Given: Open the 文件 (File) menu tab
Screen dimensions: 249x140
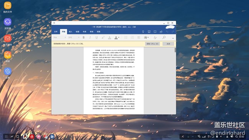Looking at the screenshot, I should click(x=56, y=32).
